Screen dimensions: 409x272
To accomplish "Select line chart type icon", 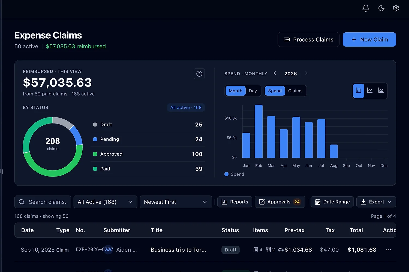I will coord(370,91).
